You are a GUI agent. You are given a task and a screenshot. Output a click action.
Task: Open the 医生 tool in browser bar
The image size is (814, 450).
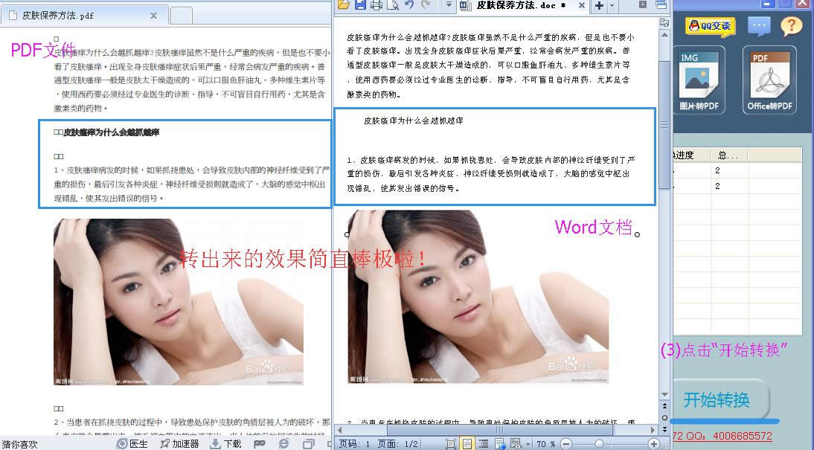click(132, 444)
